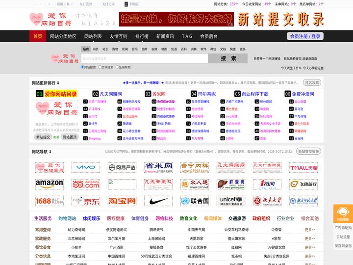Viewport: 353px width, 265px height.
Task: Select the 生活服务 category tab
Action: tap(43, 218)
